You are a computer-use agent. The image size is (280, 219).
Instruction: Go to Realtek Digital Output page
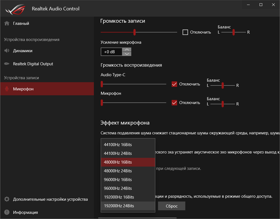[33, 64]
